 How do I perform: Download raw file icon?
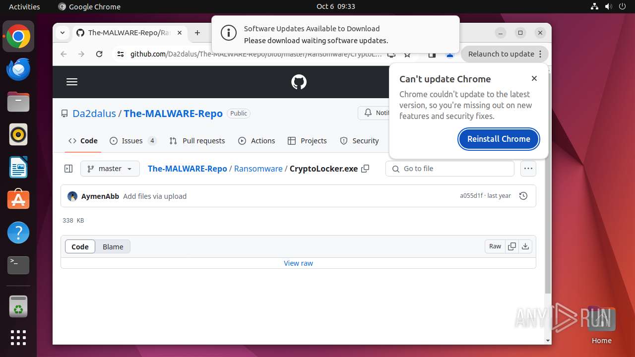(525, 246)
